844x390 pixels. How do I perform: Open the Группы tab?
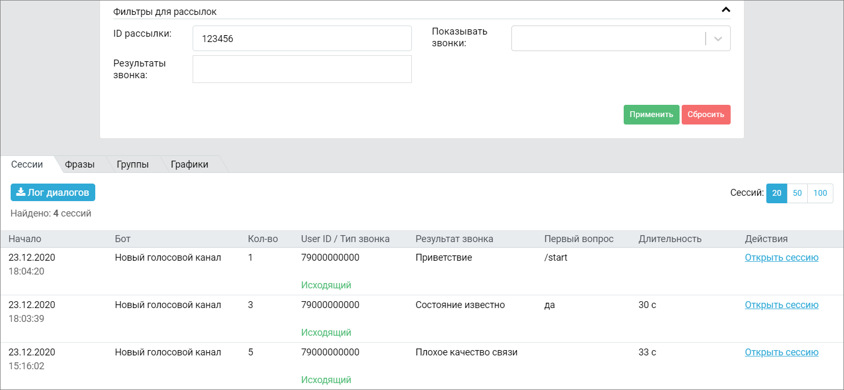tap(133, 164)
